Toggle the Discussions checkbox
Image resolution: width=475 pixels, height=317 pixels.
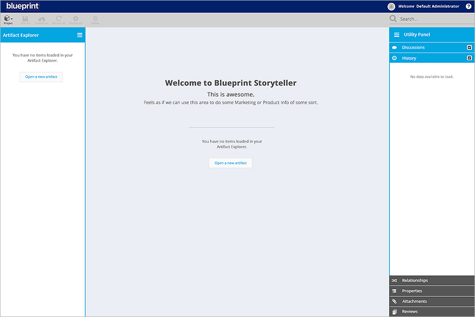pos(469,48)
